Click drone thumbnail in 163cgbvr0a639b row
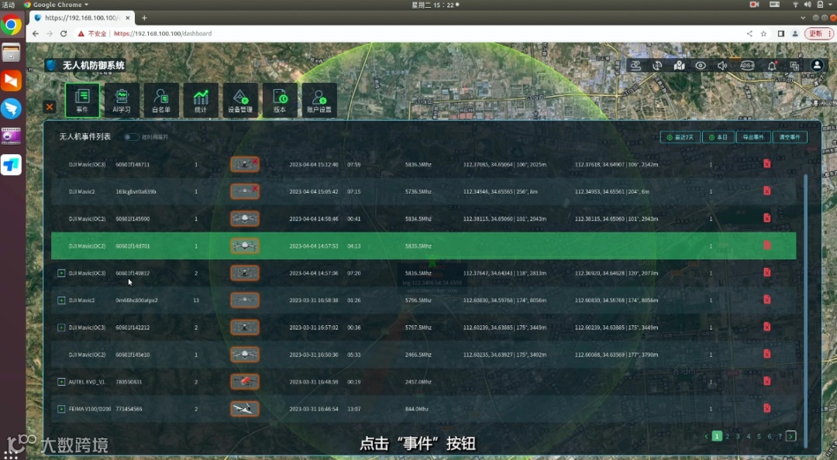The width and height of the screenshot is (837, 460). (245, 191)
